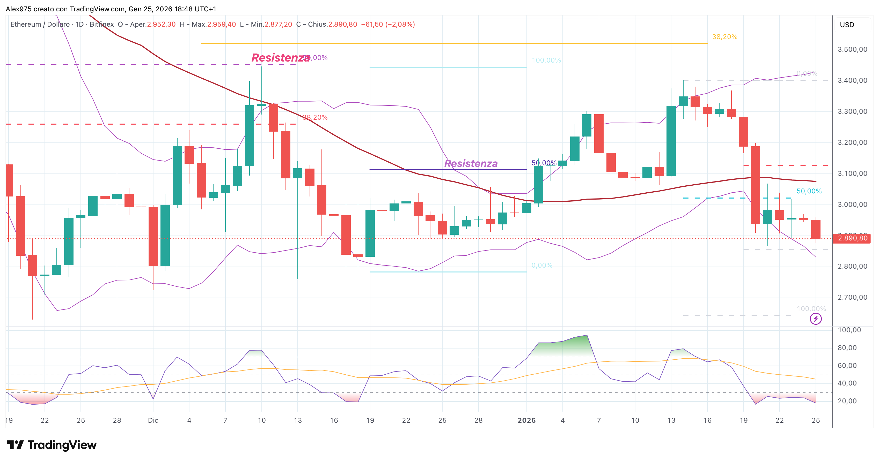Click the 20,00 indicator axis label
Viewport: 879px width, 462px height.
(847, 401)
